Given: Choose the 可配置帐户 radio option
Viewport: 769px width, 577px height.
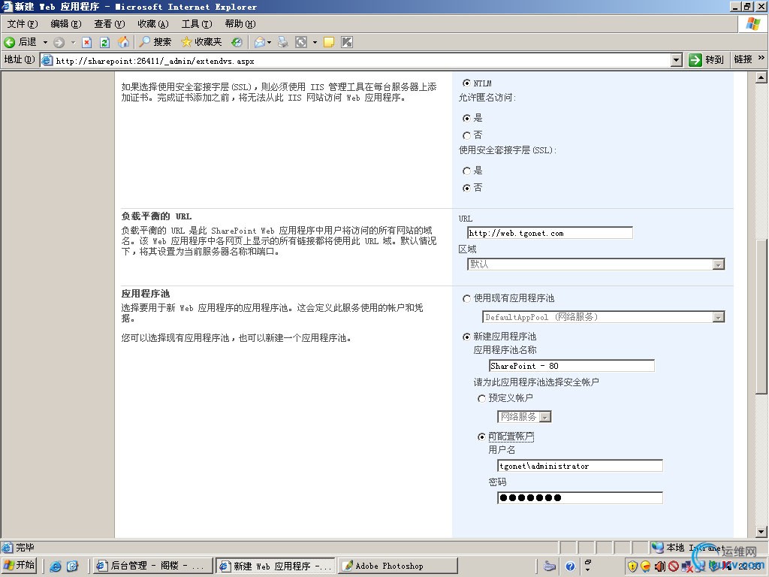Looking at the screenshot, I should coord(481,437).
